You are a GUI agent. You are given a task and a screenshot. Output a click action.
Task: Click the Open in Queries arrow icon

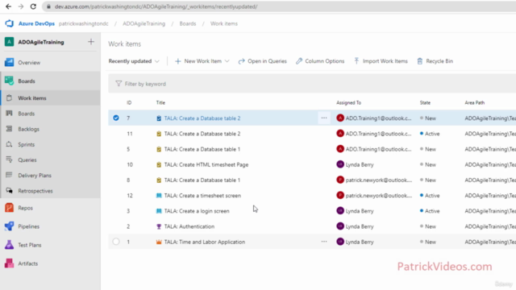[242, 61]
